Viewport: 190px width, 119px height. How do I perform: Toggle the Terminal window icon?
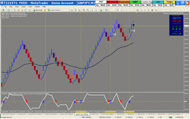tap(26, 10)
